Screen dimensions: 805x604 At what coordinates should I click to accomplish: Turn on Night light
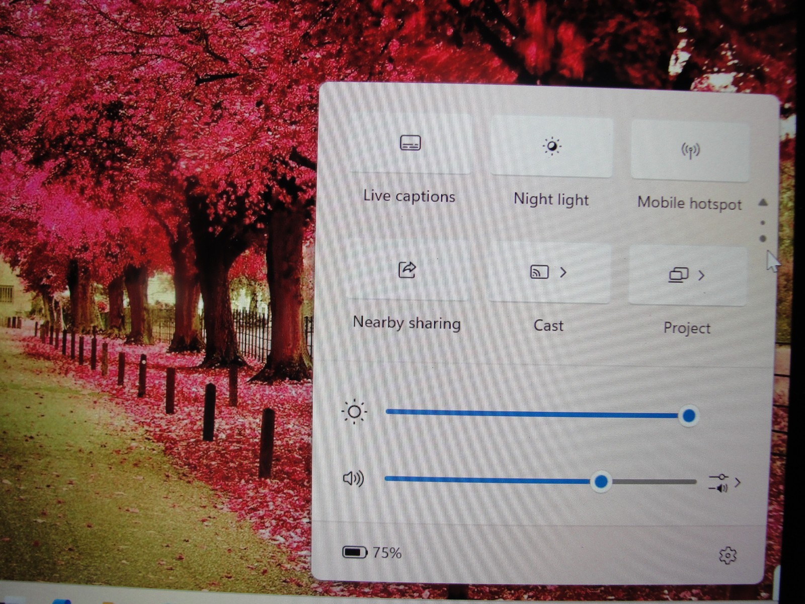(552, 146)
